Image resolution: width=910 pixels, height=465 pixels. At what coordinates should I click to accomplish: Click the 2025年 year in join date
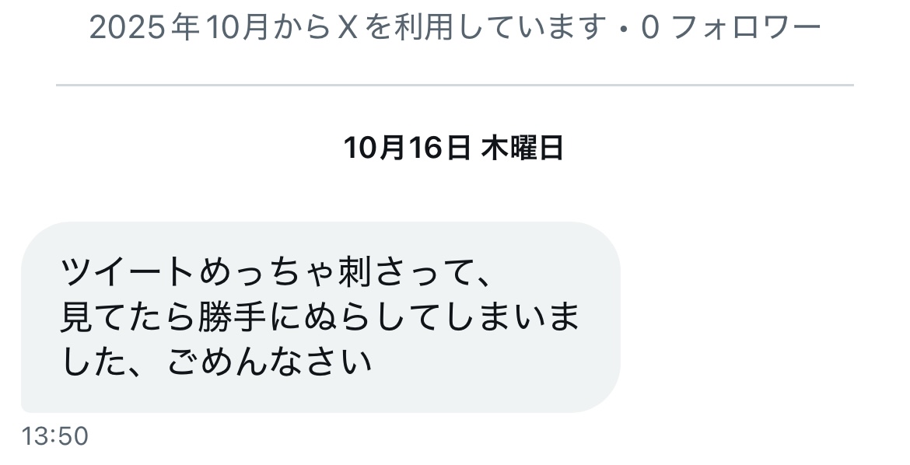tap(145, 27)
